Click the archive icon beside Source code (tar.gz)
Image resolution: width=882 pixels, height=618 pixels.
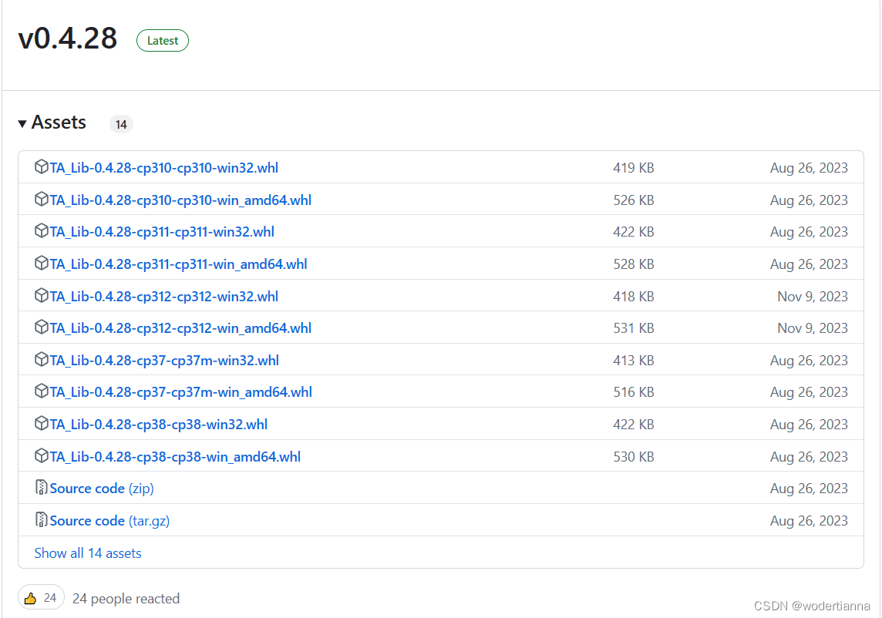[41, 520]
